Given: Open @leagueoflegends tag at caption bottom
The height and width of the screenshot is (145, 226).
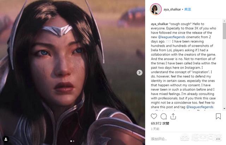Looking at the screenshot, I should point(200,107).
